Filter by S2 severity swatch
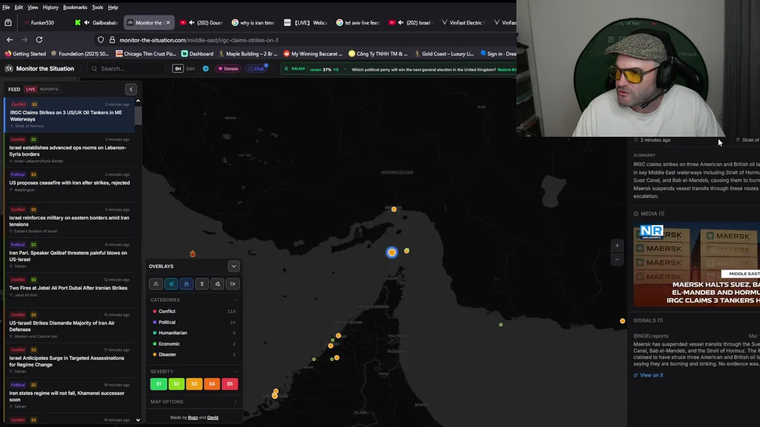The image size is (760, 427). click(x=176, y=384)
